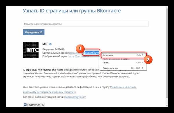Image resolution: width=174 pixels, height=113 pixels.
Task: Click the orange step marker numbered 1
Action: 80,49
